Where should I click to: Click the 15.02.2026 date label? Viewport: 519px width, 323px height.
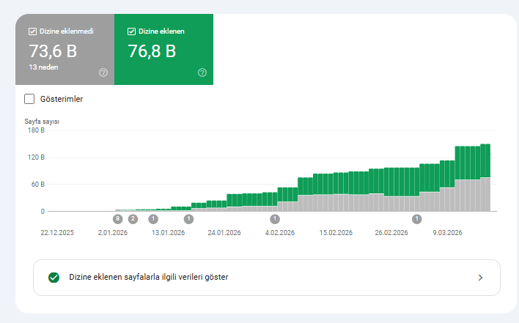336,233
